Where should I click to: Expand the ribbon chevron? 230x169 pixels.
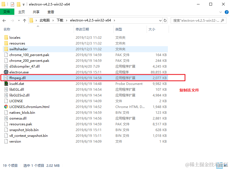click(x=220, y=12)
